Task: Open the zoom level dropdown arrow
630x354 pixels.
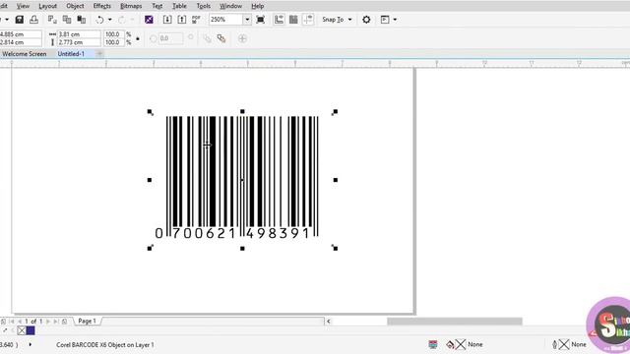Action: 247,20
